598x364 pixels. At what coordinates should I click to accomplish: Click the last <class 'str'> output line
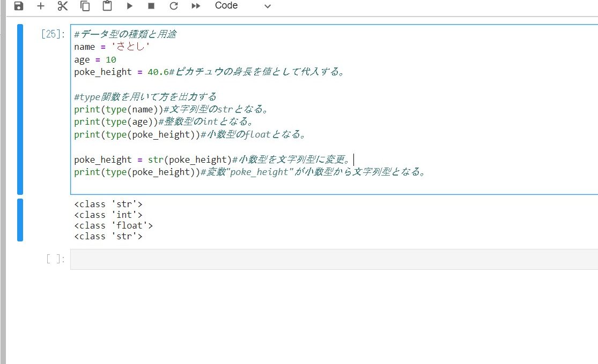click(108, 237)
